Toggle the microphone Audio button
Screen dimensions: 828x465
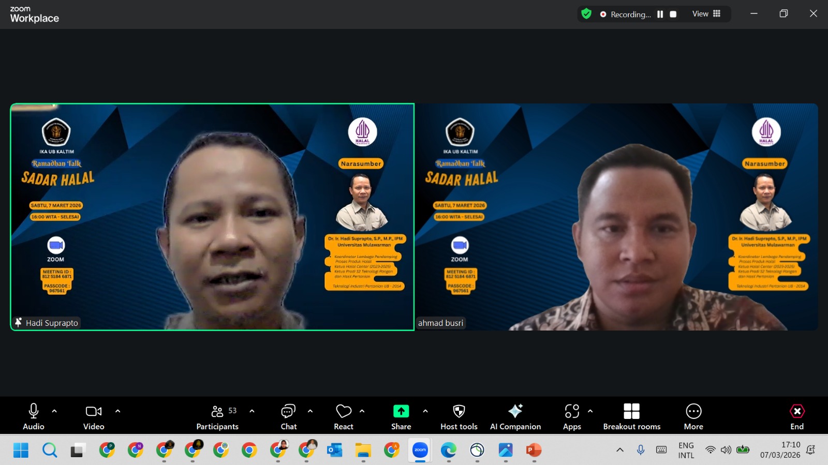tap(34, 416)
